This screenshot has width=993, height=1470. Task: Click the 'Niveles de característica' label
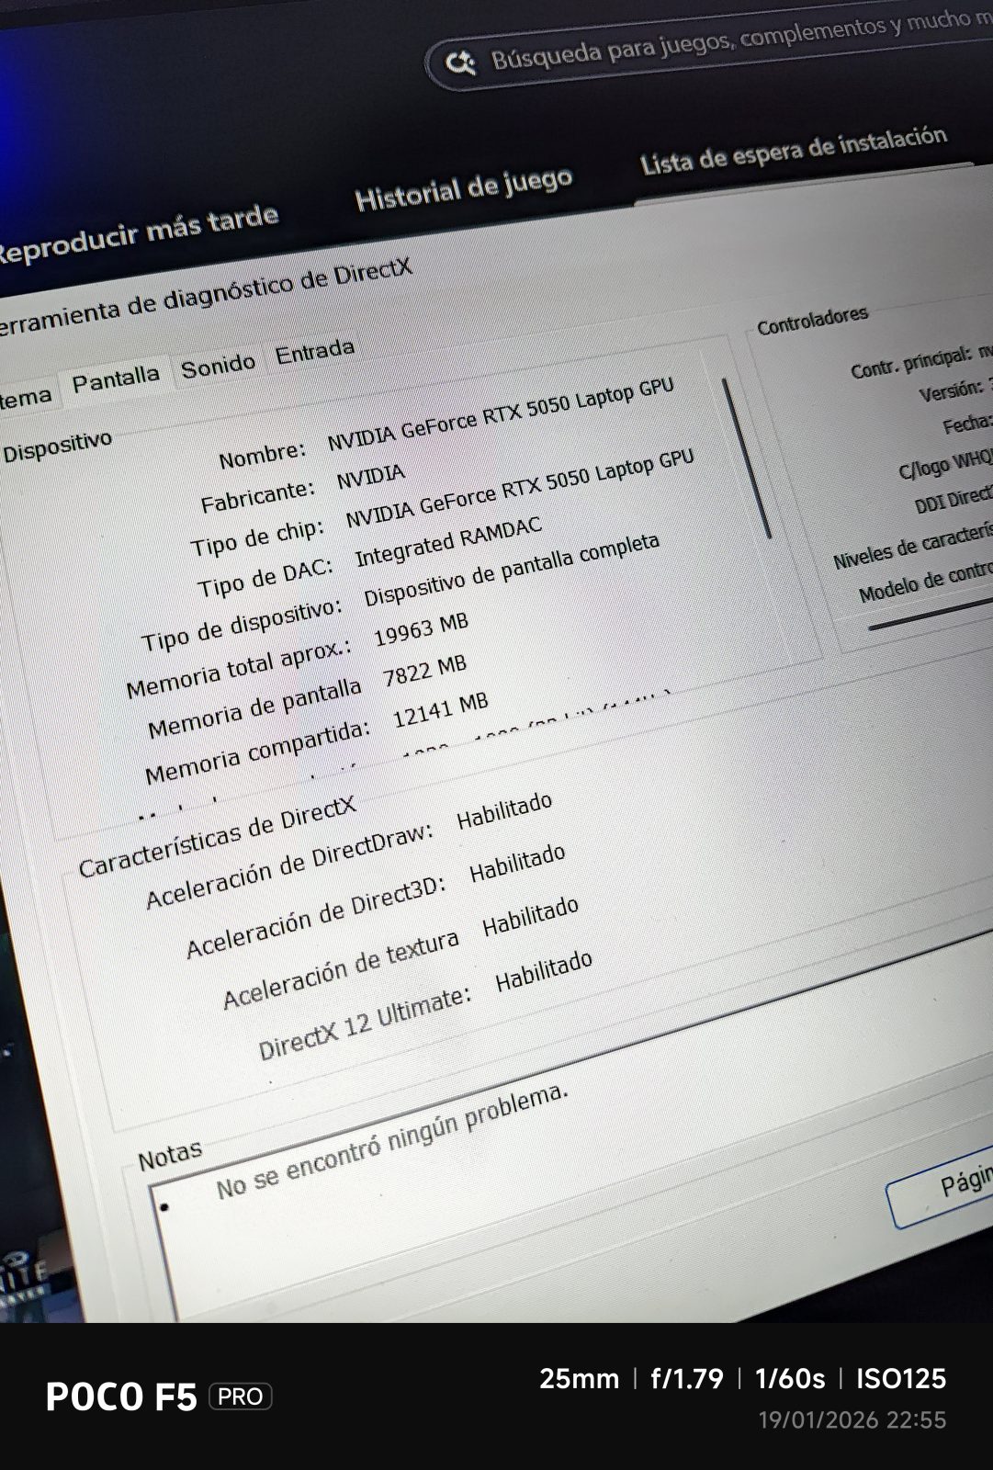913,546
